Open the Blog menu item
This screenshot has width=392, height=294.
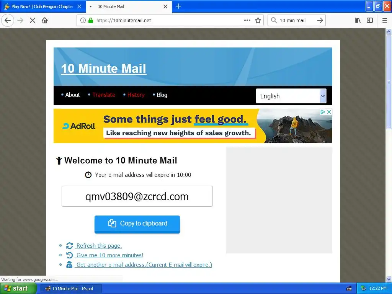click(x=162, y=95)
